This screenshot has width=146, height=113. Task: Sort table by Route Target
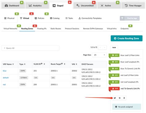pyautogui.click(x=58, y=64)
